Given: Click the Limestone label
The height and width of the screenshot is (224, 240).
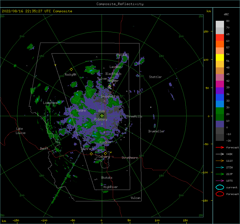Looking at the screenshot, I should click(x=50, y=103).
